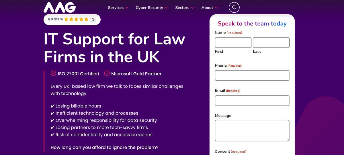Open the Services menu item

(x=116, y=8)
